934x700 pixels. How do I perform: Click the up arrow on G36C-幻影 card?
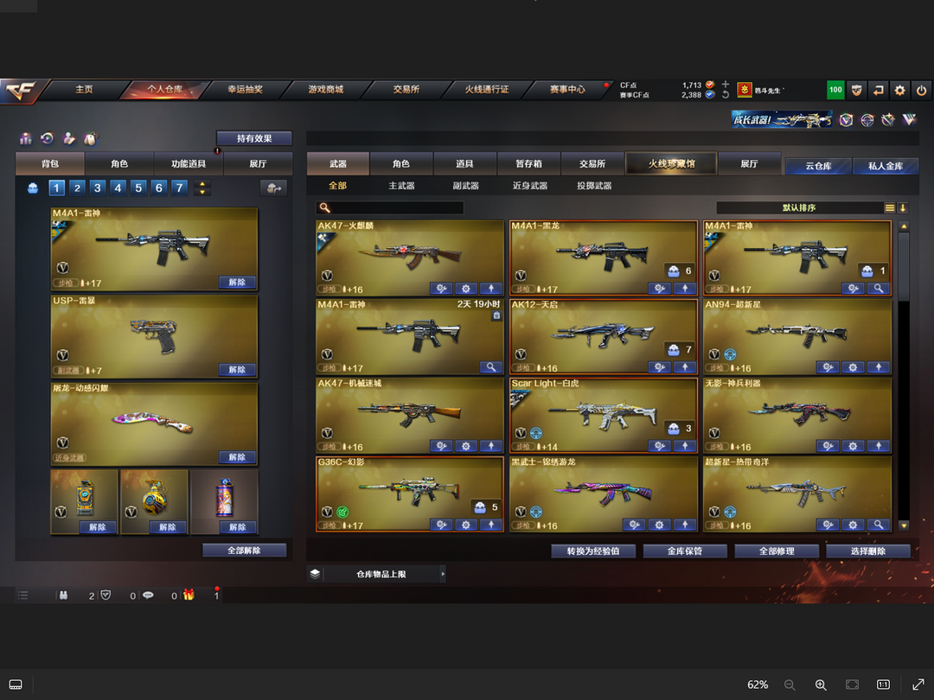[x=491, y=525]
